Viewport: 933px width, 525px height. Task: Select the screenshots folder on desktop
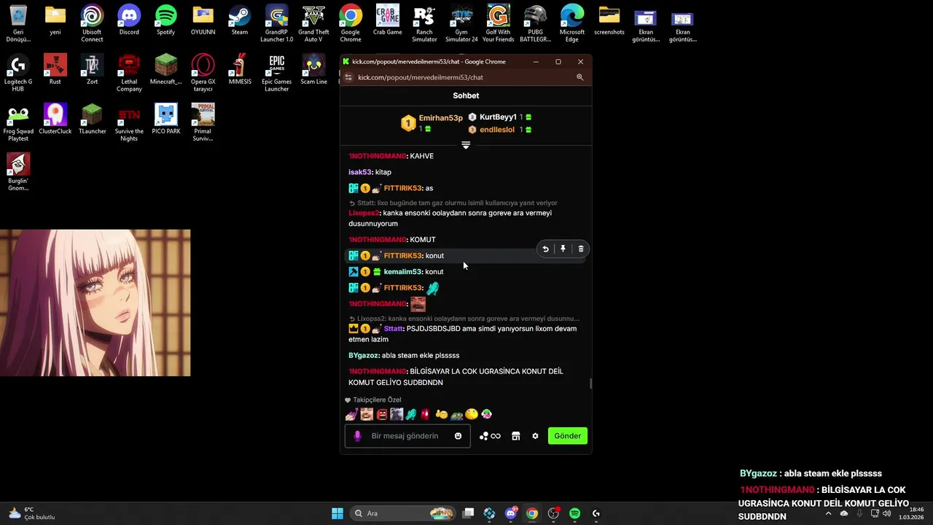(609, 20)
